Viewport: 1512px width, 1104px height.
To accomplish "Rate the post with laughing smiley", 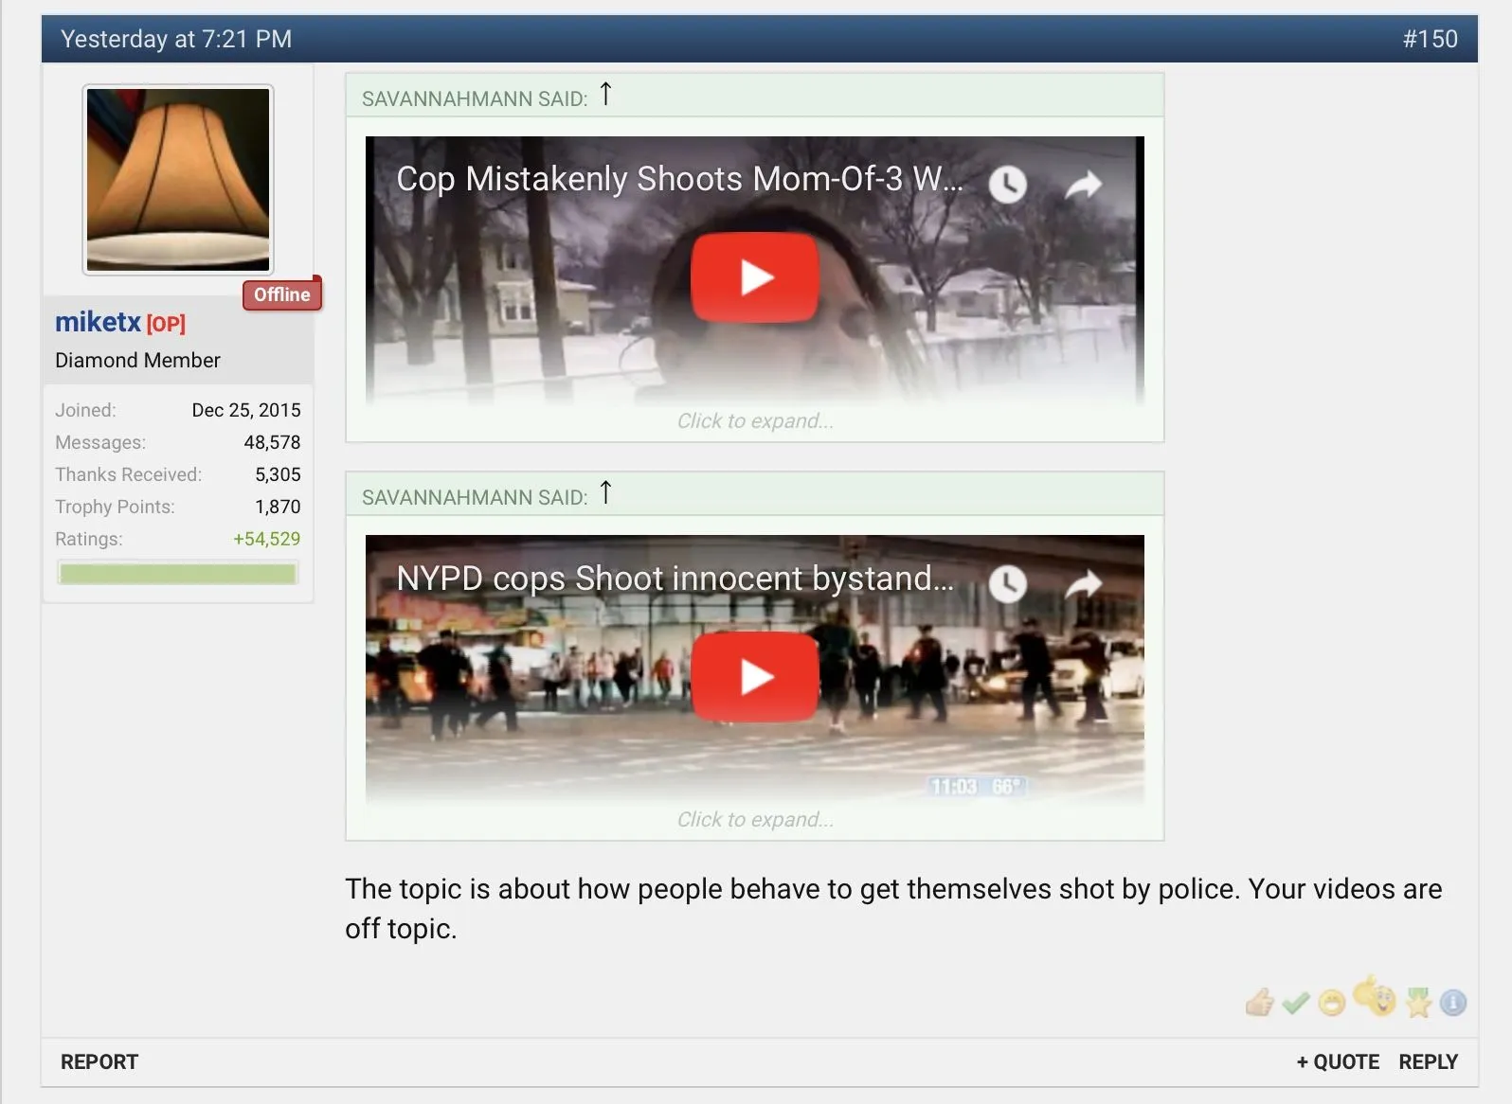I will point(1331,1003).
